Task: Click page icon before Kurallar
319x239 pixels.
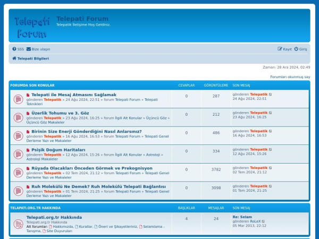Action: (x=77, y=226)
